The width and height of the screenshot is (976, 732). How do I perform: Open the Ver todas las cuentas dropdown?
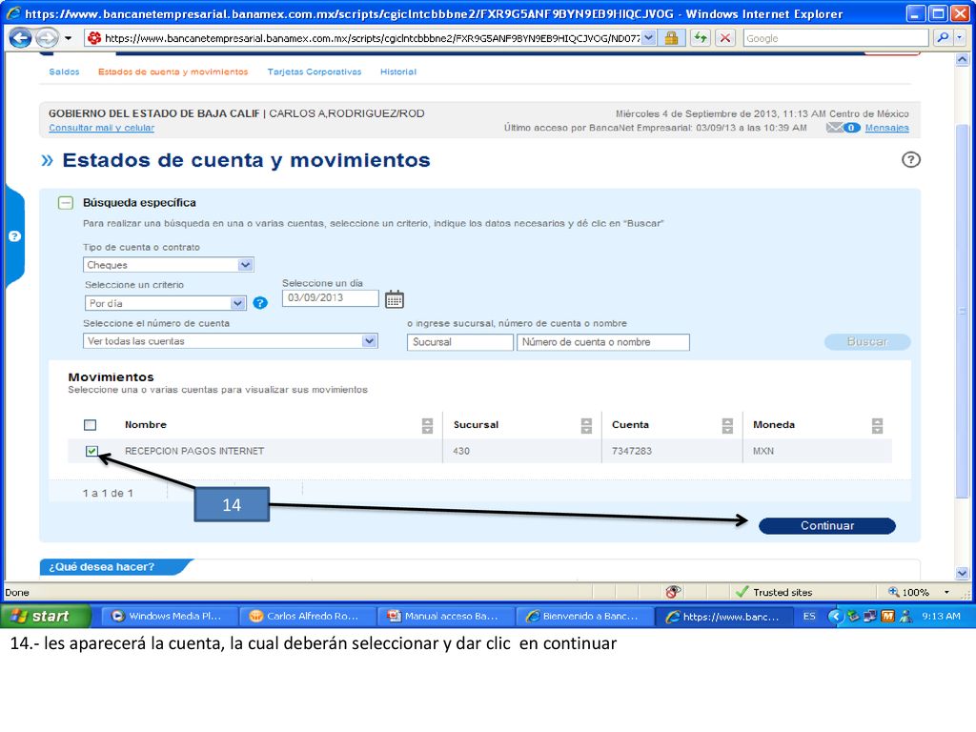(231, 341)
